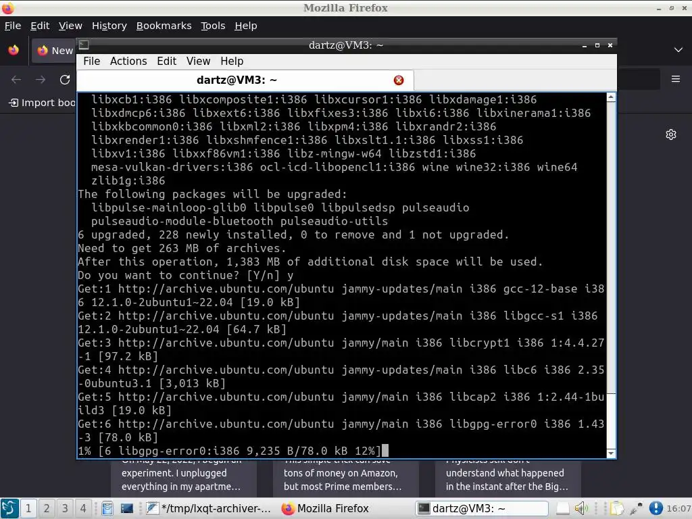Image resolution: width=692 pixels, height=519 pixels.
Task: Open Firefox History menu
Action: [109, 26]
